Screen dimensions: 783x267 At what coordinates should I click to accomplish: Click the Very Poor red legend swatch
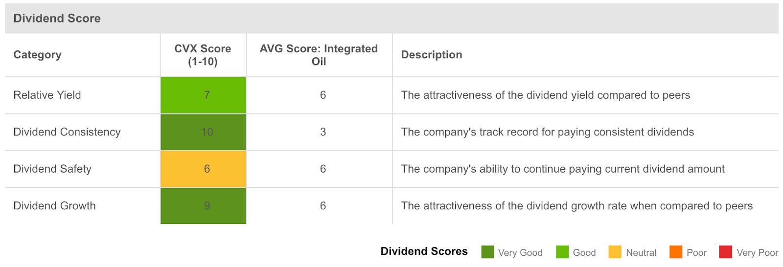726,252
